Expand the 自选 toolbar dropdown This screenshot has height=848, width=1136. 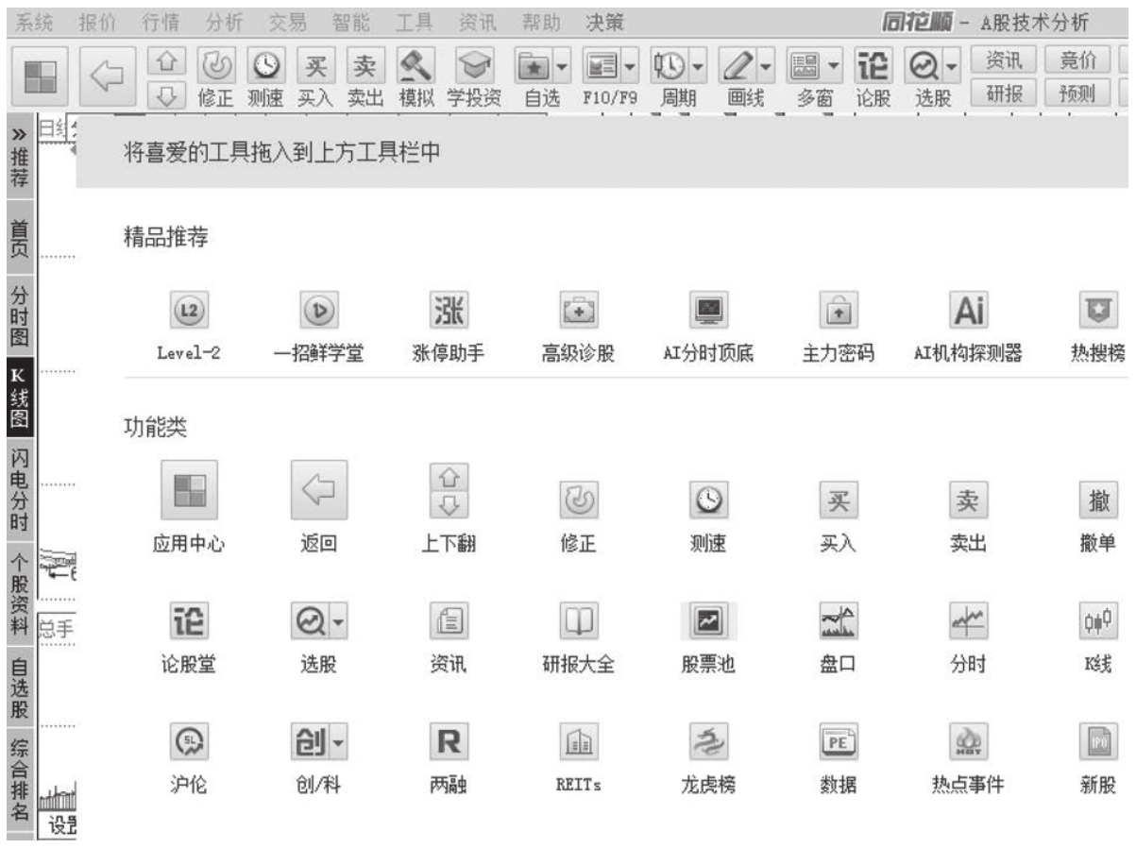[x=562, y=68]
